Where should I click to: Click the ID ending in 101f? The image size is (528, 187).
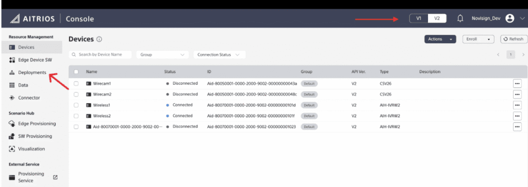click(x=251, y=116)
